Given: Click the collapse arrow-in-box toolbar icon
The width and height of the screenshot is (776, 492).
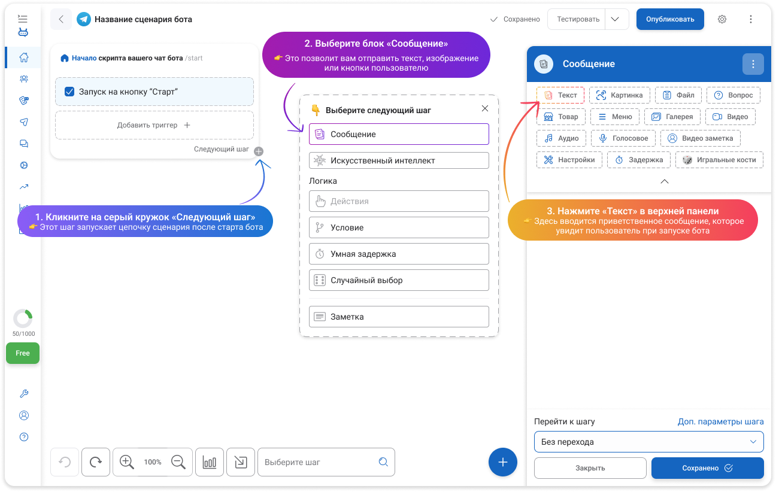Looking at the screenshot, I should tap(241, 462).
